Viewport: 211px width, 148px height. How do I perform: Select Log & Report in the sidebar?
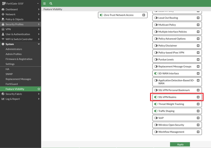[x=13, y=99]
